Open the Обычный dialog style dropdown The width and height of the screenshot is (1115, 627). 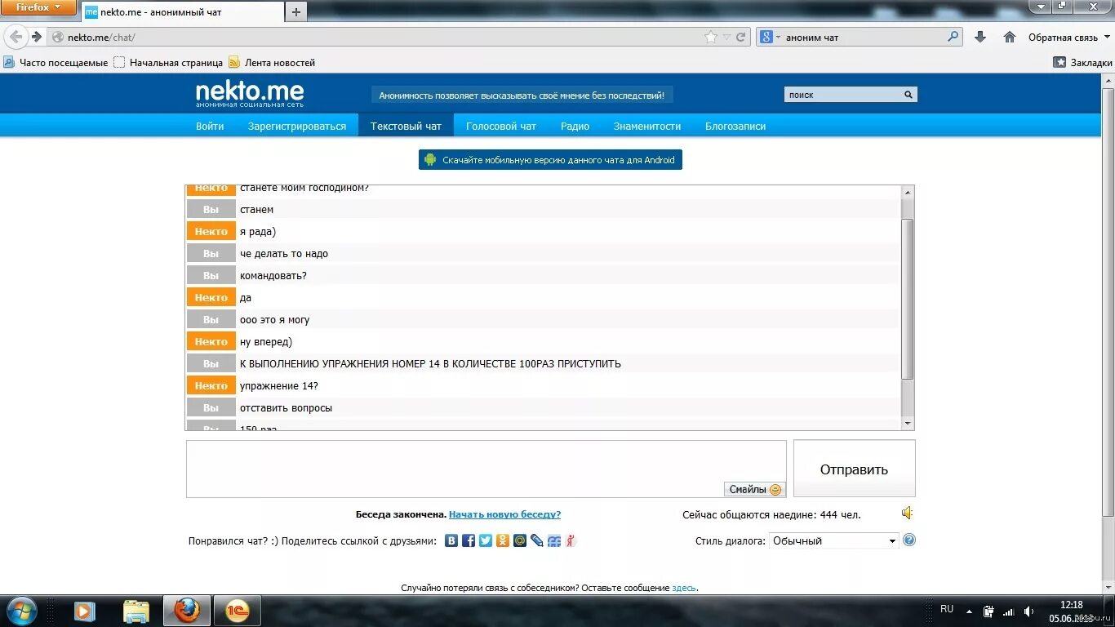(833, 540)
